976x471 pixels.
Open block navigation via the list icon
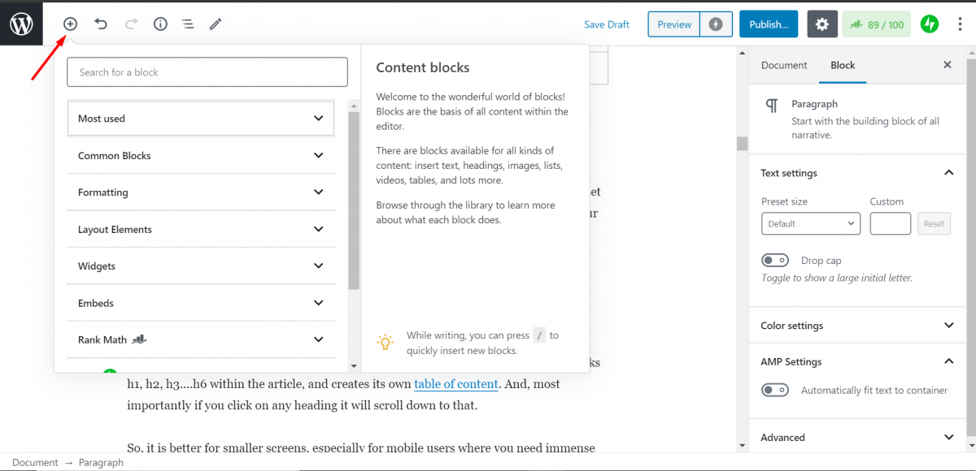pyautogui.click(x=188, y=24)
